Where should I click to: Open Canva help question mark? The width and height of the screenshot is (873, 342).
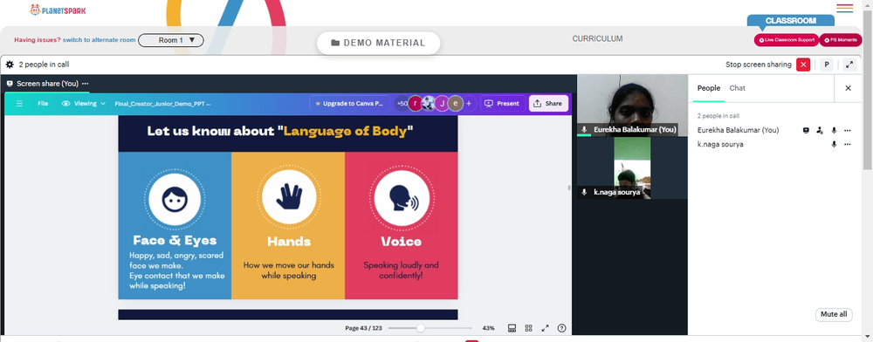tap(561, 328)
